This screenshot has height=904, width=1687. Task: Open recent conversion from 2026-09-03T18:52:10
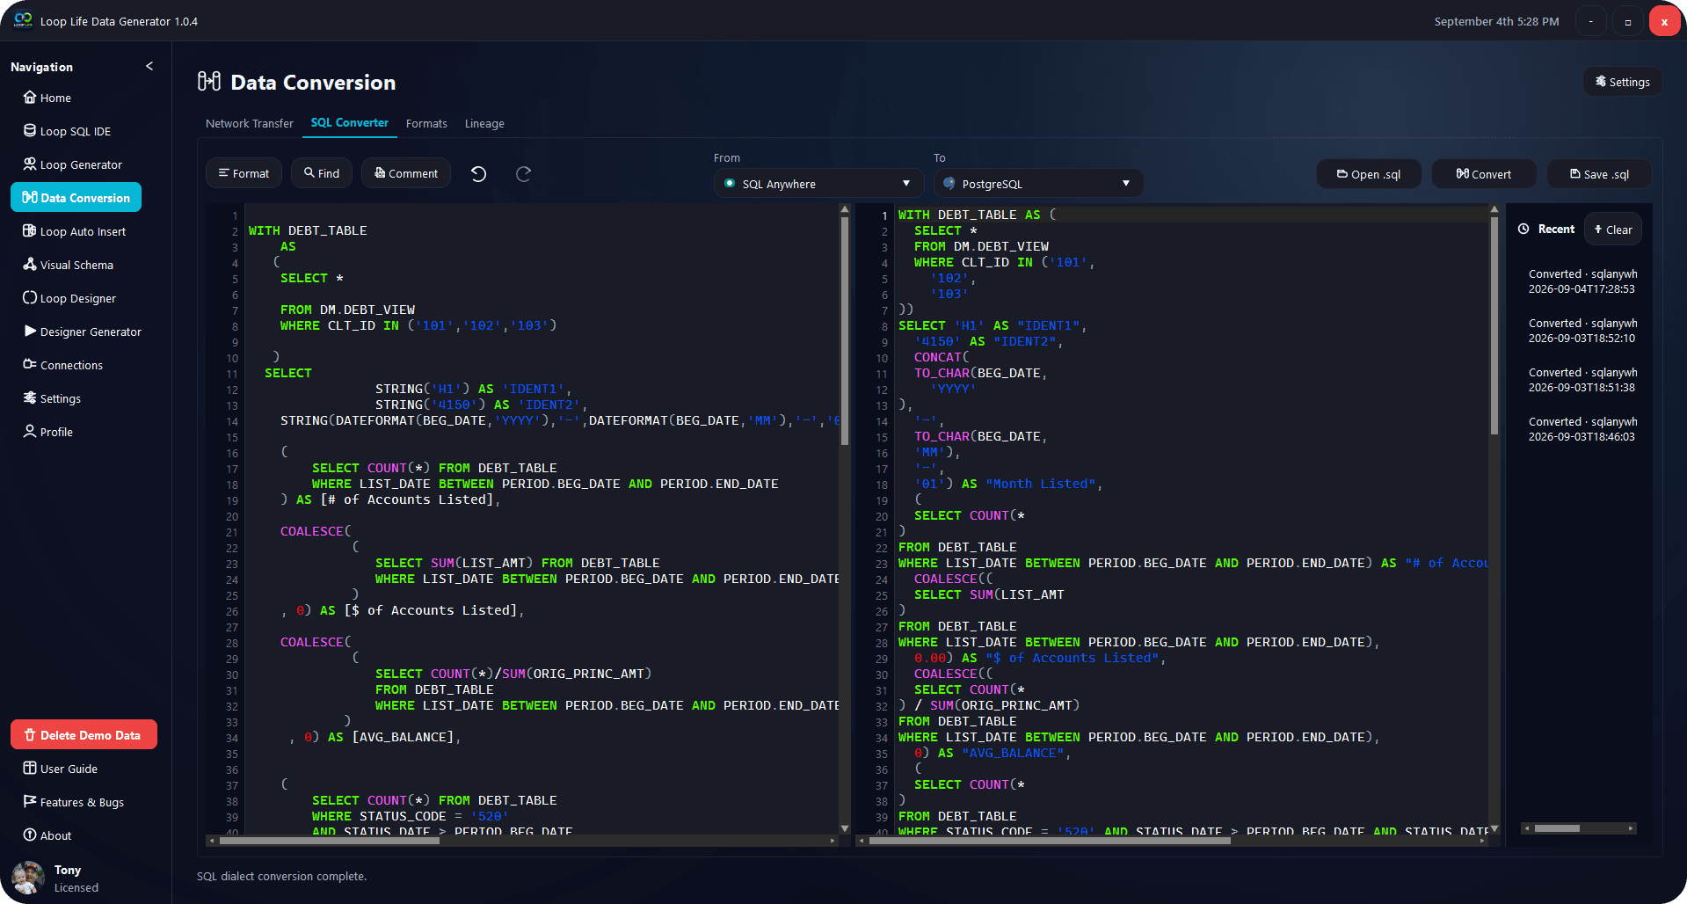1582,331
